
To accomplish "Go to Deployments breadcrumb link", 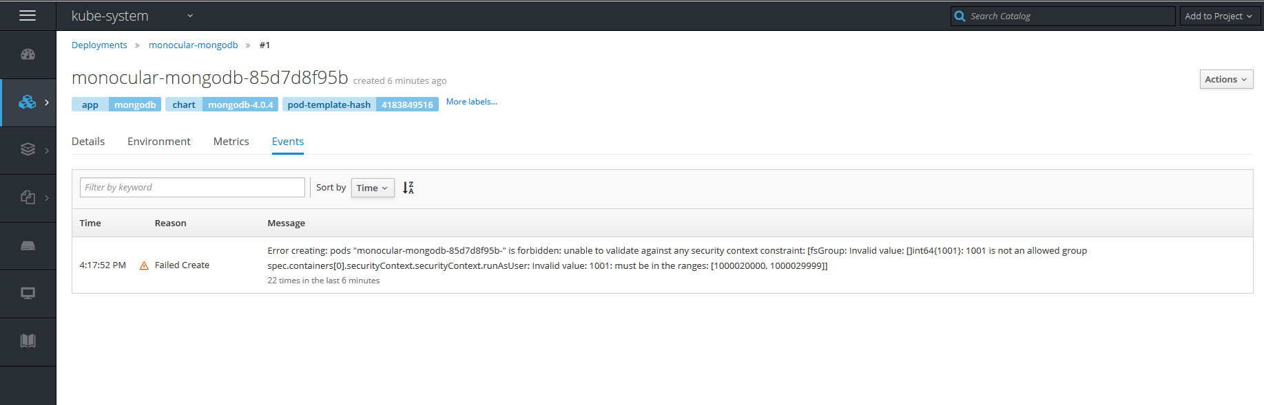I will point(99,45).
